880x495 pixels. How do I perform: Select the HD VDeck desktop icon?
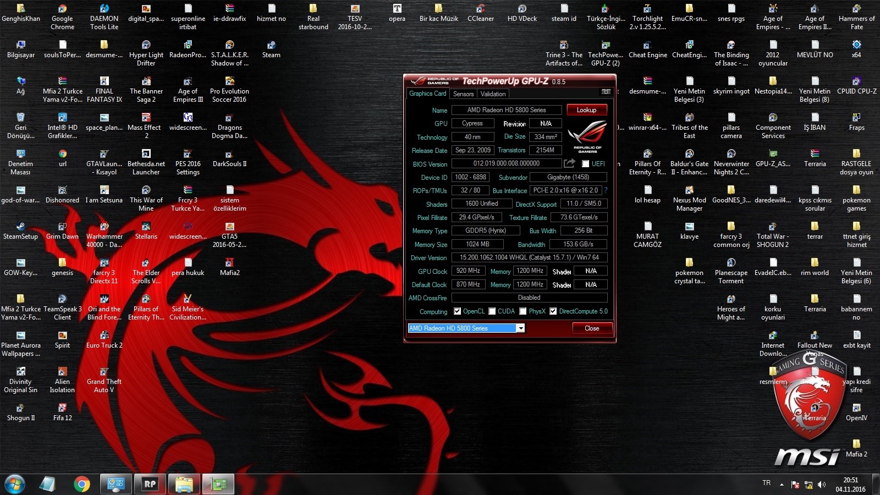coord(522,13)
